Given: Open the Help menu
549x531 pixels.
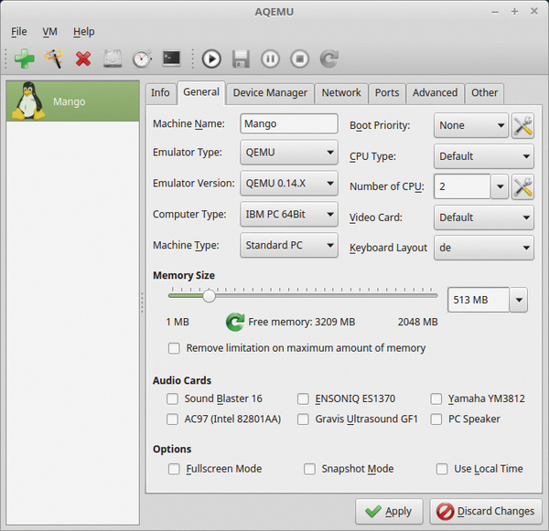Looking at the screenshot, I should tap(83, 32).
